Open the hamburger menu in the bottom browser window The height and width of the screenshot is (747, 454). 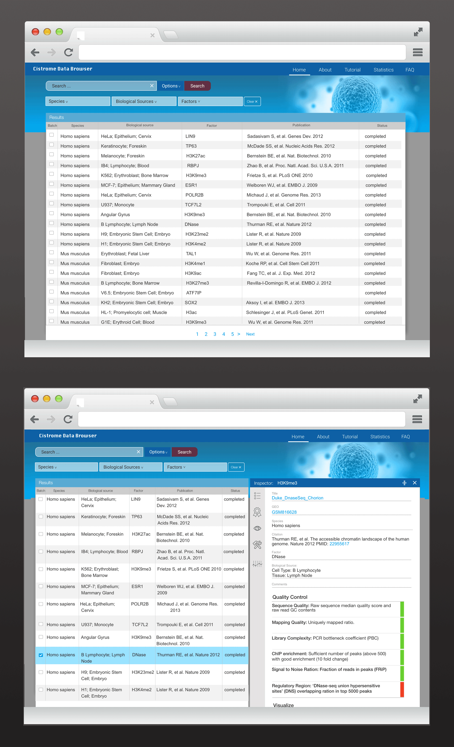click(x=417, y=419)
